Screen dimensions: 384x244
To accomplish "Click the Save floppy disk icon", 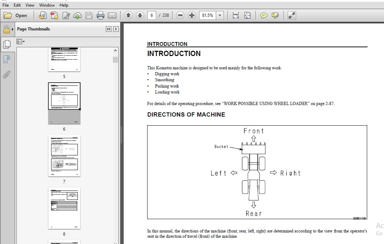I will coord(89,15).
